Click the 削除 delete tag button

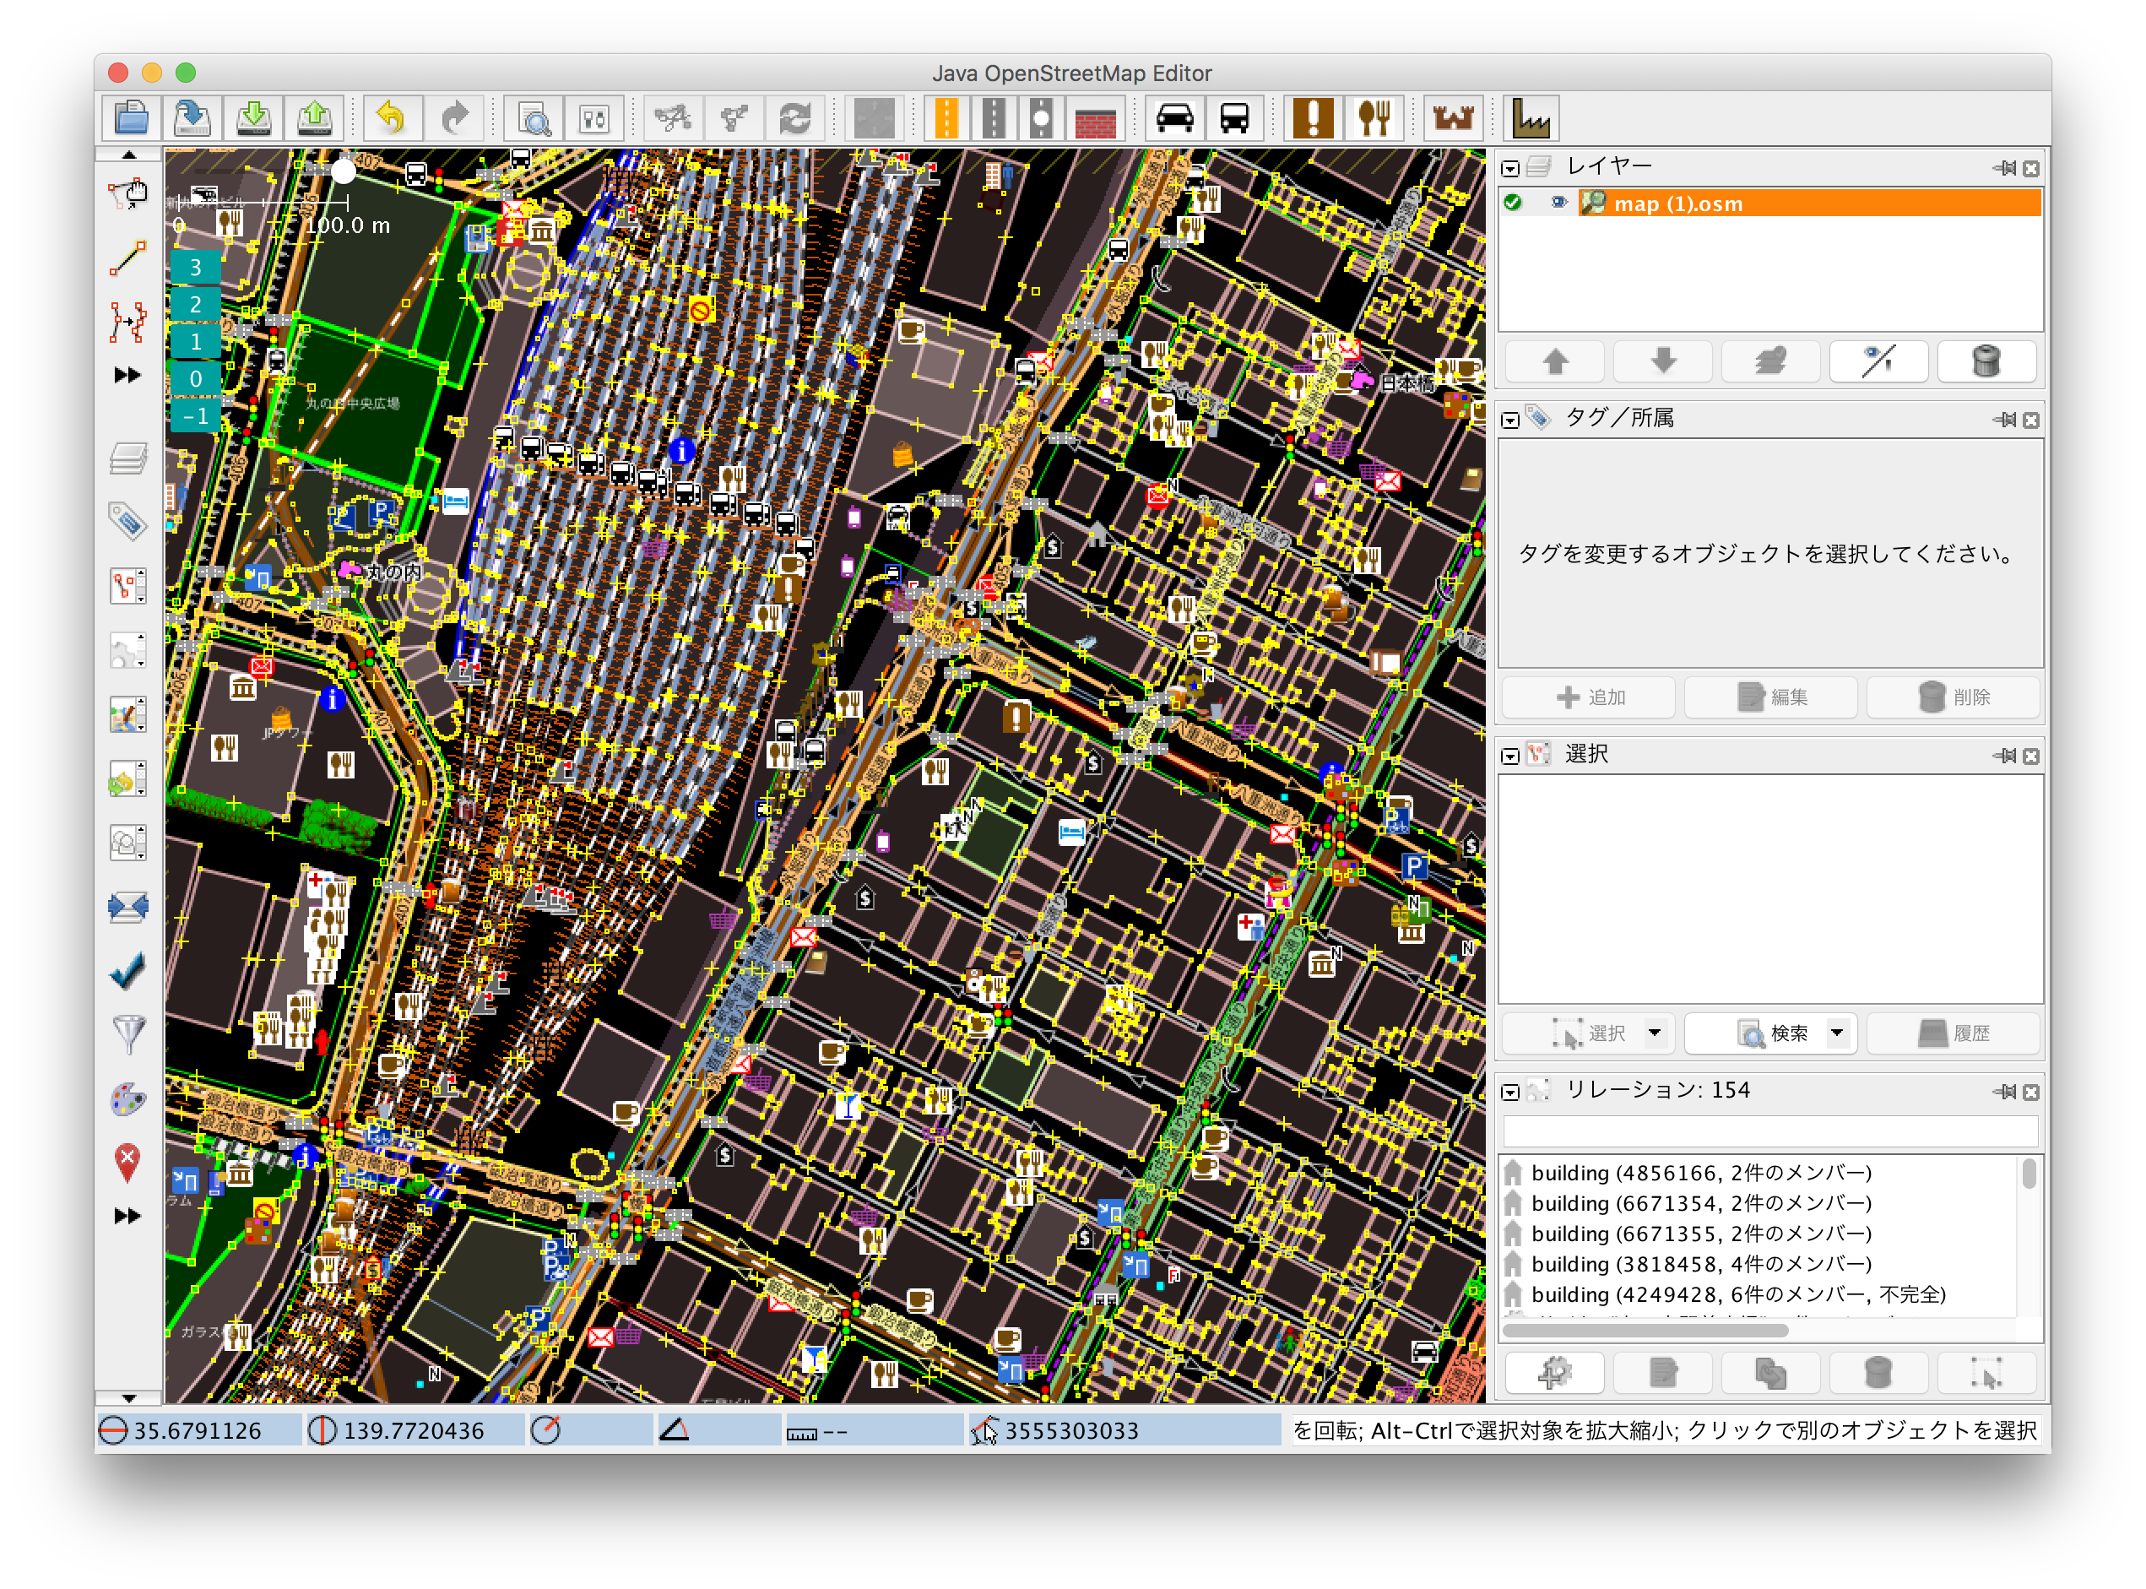coord(1954,697)
